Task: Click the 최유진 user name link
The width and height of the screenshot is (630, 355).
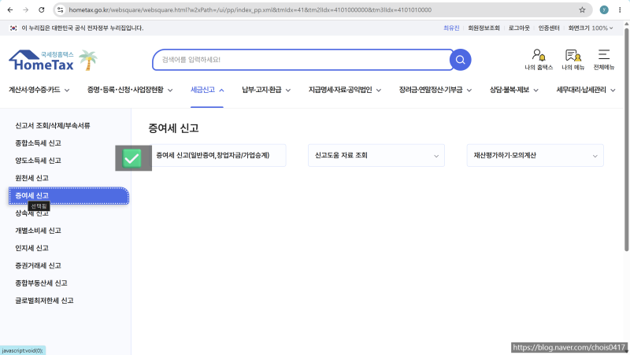Action: [451, 28]
